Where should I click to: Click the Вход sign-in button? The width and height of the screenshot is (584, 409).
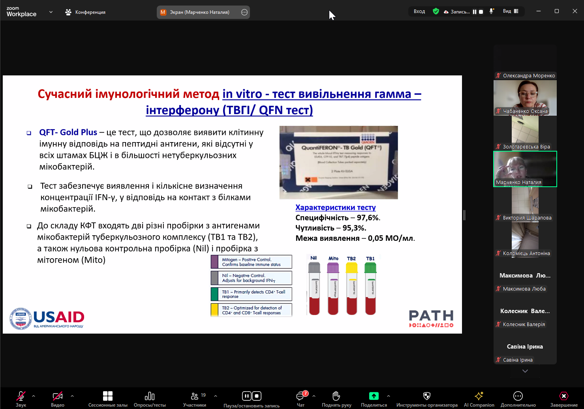coord(419,11)
